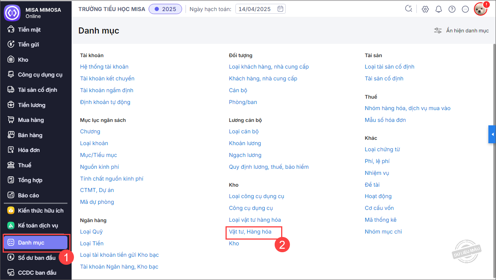Open Loại chứng từ link
This screenshot has width=496, height=280.
point(382,149)
